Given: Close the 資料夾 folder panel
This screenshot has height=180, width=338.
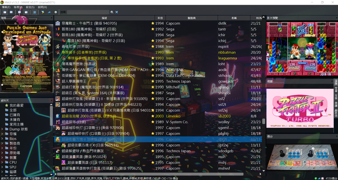Looking at the screenshot, I should (52, 100).
